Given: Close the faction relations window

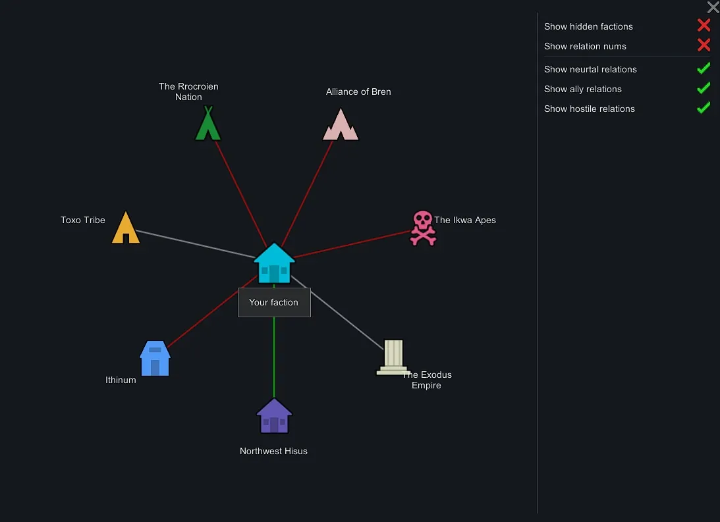Looking at the screenshot, I should tap(713, 7).
